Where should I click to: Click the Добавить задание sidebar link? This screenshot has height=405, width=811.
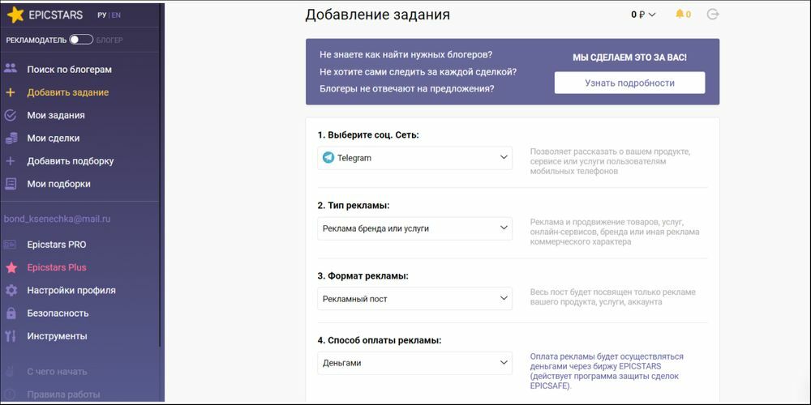[68, 92]
